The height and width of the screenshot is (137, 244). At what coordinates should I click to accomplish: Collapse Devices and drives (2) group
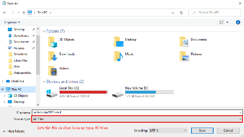44,81
